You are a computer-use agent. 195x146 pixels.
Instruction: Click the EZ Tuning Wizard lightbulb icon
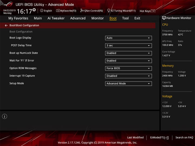tap(109, 11)
